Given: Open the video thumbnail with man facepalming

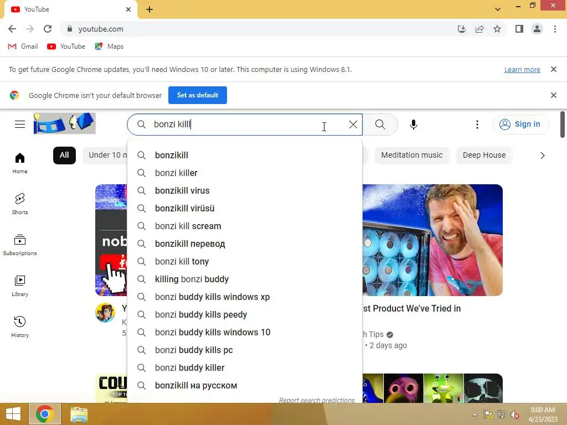Looking at the screenshot, I should coord(432,240).
